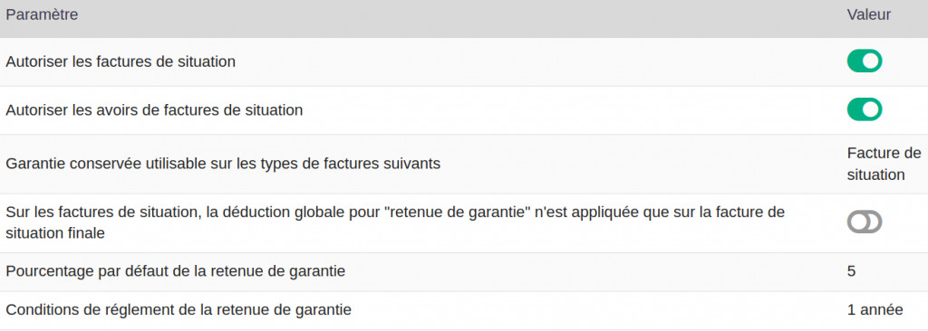928x331 pixels.
Task: Toggle off 'Autoriser les avoirs de factures de situation'
Action: coord(864,109)
